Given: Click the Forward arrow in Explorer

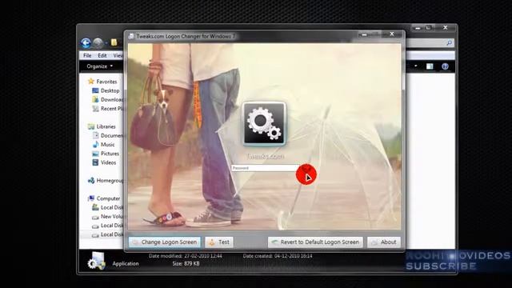Looking at the screenshot, I should pos(98,42).
